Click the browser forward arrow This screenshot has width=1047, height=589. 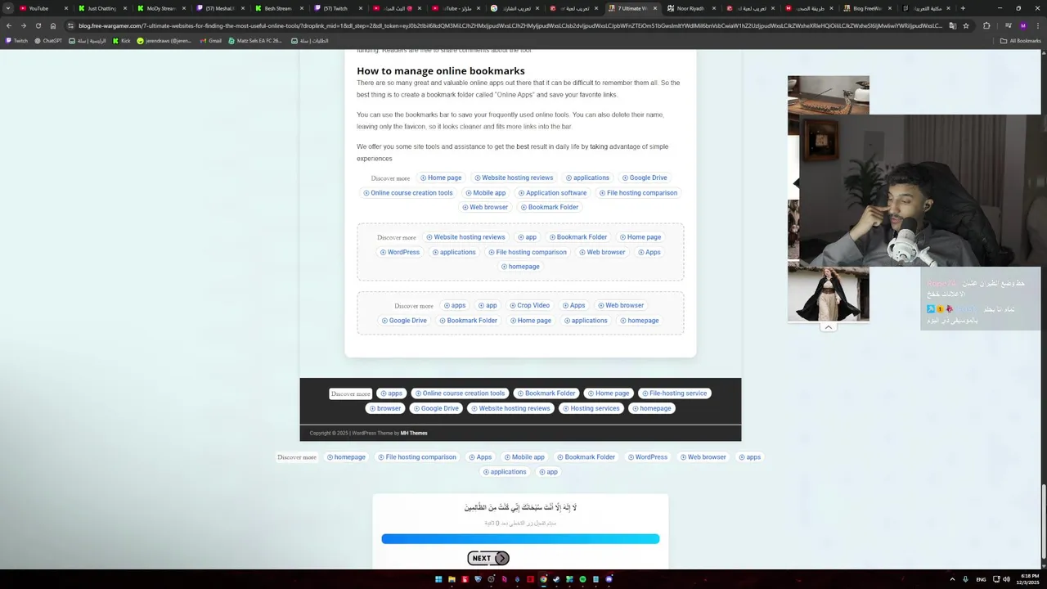(23, 25)
